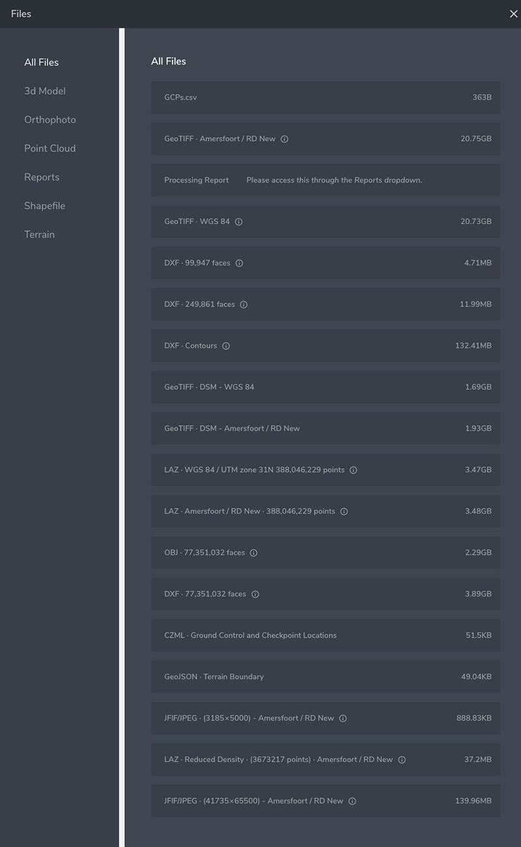Select the Shapefile category in sidebar
Image resolution: width=521 pixels, height=847 pixels.
pos(45,206)
